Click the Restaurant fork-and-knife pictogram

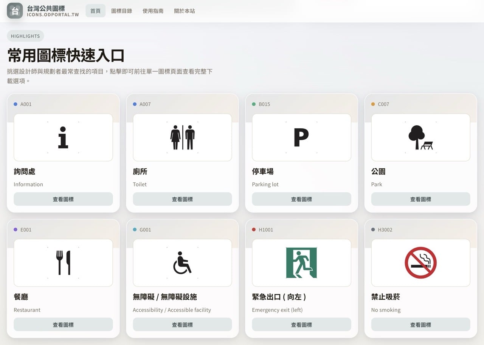[63, 262]
